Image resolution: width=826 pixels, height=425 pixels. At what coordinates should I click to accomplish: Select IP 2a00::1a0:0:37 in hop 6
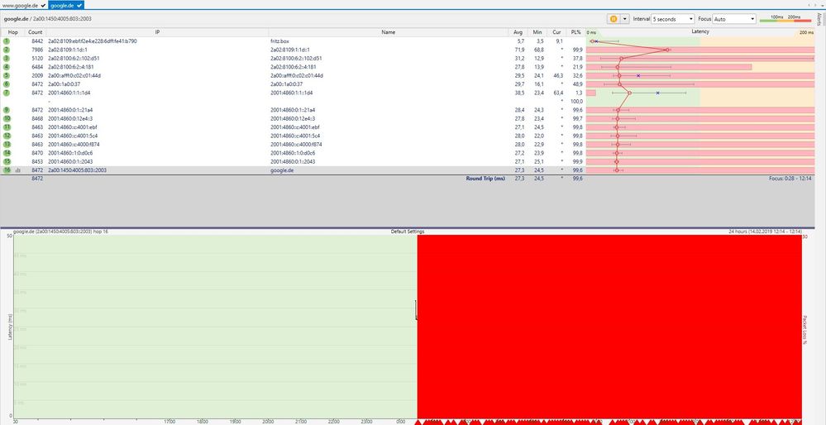(x=64, y=84)
